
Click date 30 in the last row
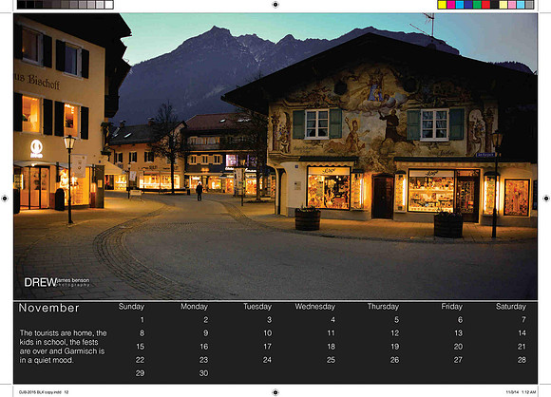(x=203, y=373)
